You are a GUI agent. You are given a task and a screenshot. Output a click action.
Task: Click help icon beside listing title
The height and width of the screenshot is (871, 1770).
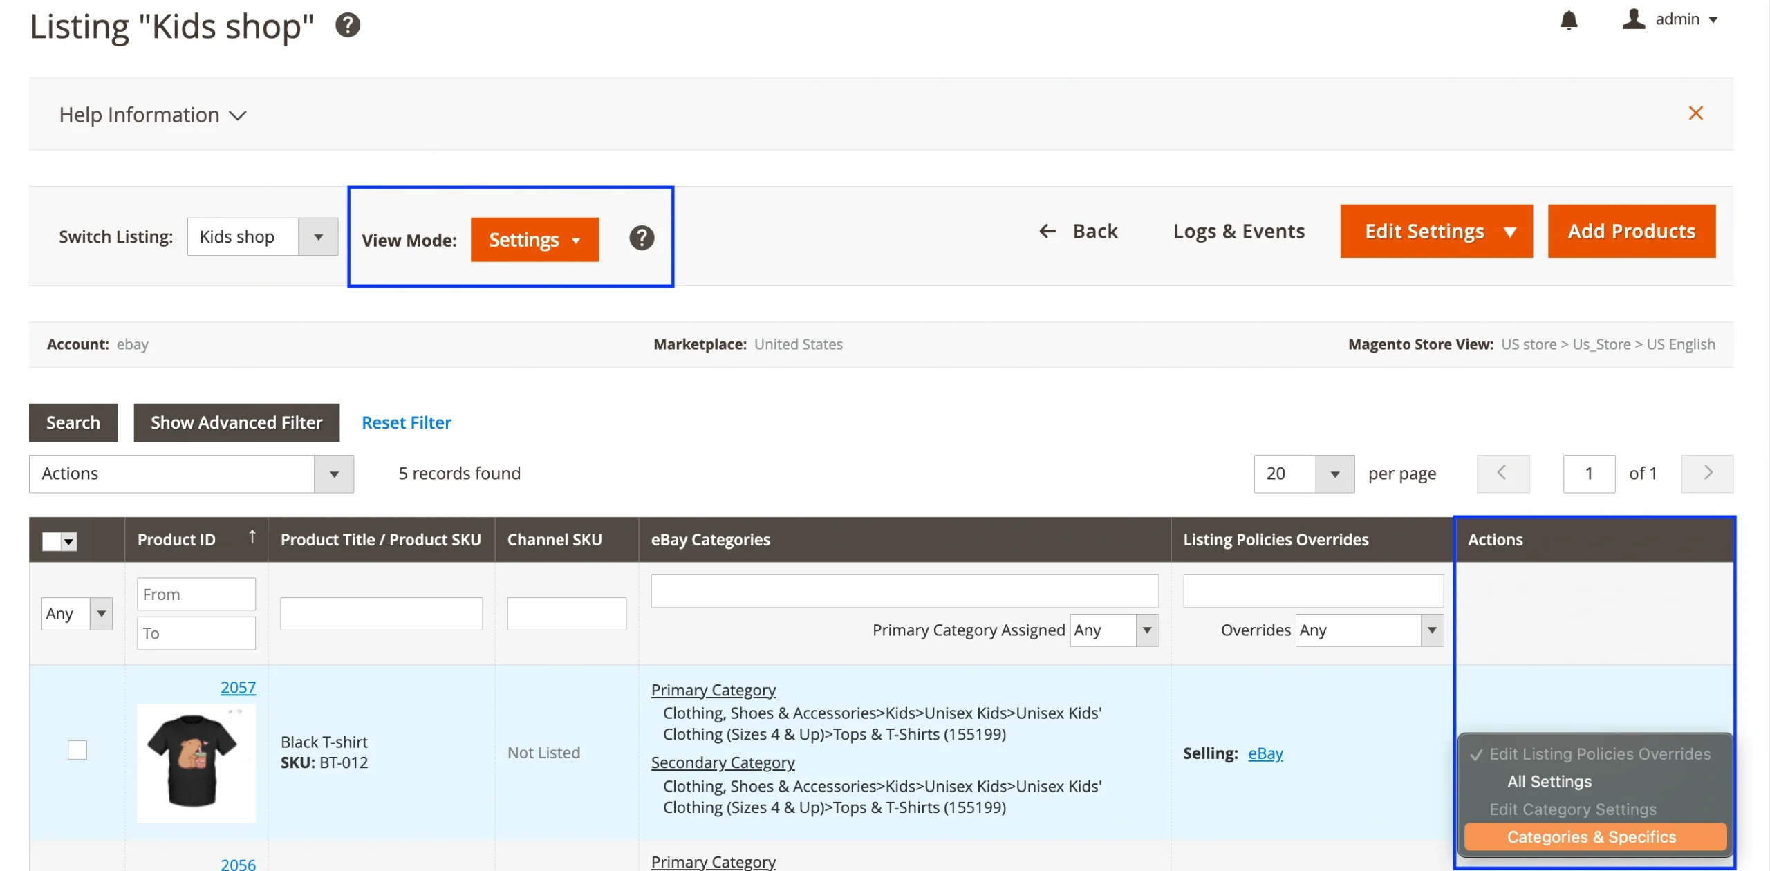[348, 26]
